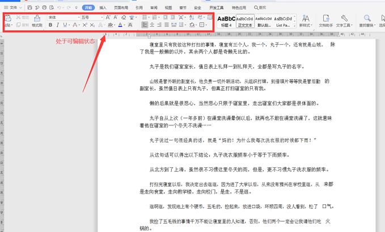The width and height of the screenshot is (385, 232).
Task: Center align the paragraph text
Action: [x=151, y=26]
